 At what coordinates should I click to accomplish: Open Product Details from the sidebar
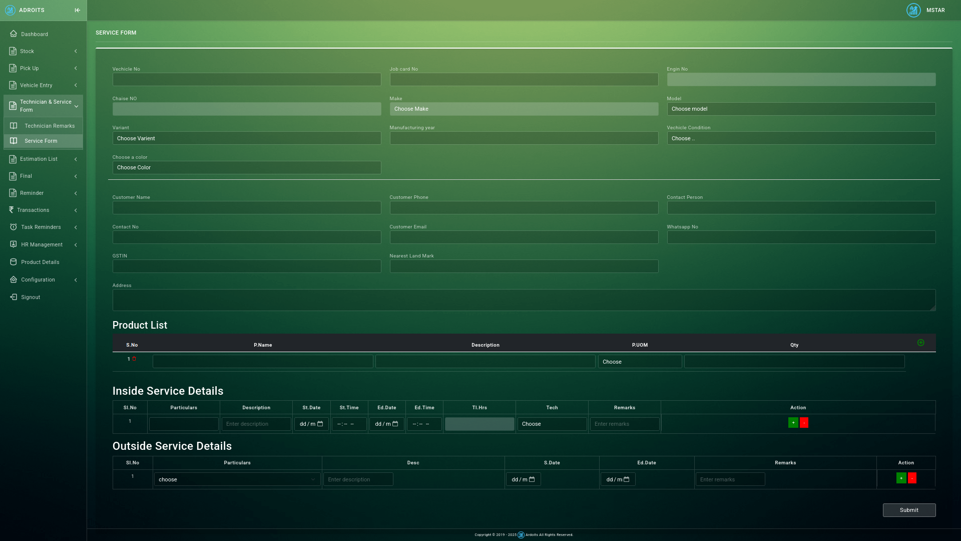pyautogui.click(x=40, y=262)
